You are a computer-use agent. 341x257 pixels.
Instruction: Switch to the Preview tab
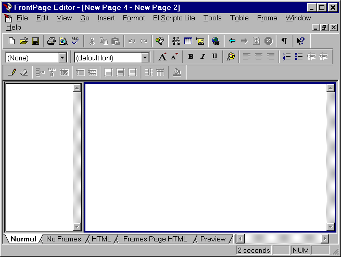(x=213, y=239)
